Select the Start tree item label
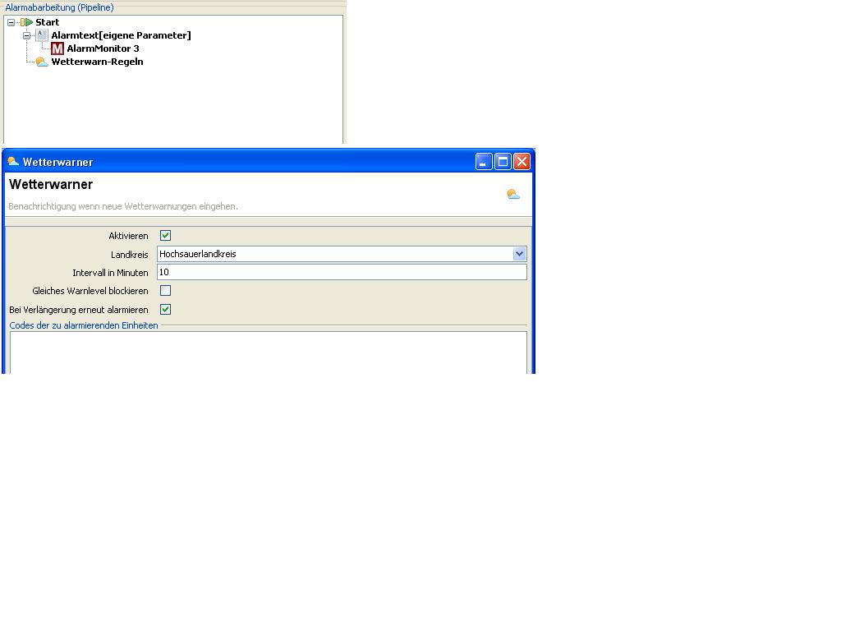Viewport: 841px width, 631px height. pos(47,22)
